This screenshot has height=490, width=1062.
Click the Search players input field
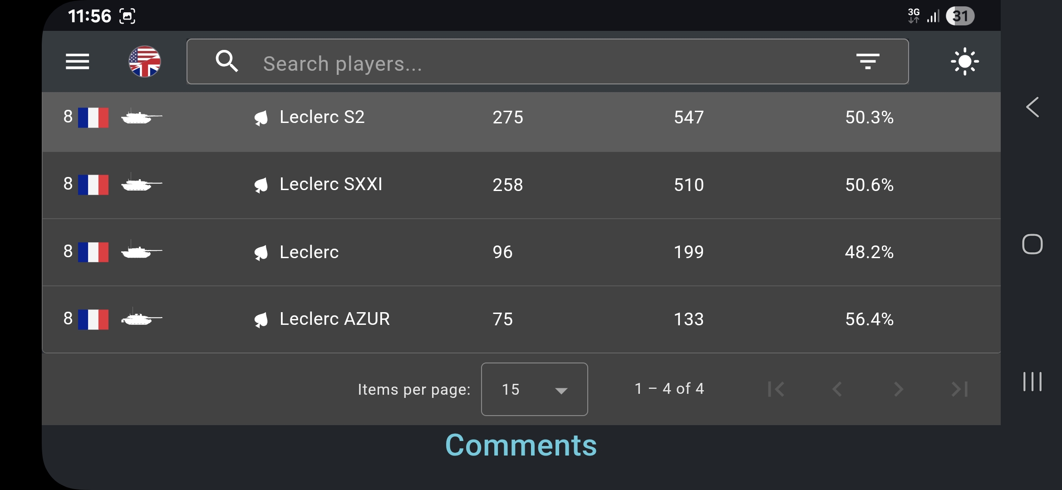pyautogui.click(x=547, y=61)
